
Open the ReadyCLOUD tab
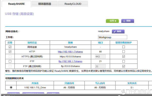point(73,4)
